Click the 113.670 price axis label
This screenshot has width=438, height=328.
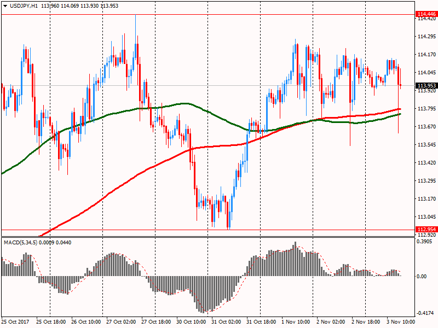pos(427,127)
